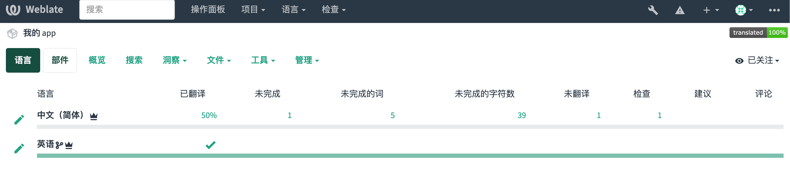Click the pencil edit icon for 中文（简体）

coord(19,119)
